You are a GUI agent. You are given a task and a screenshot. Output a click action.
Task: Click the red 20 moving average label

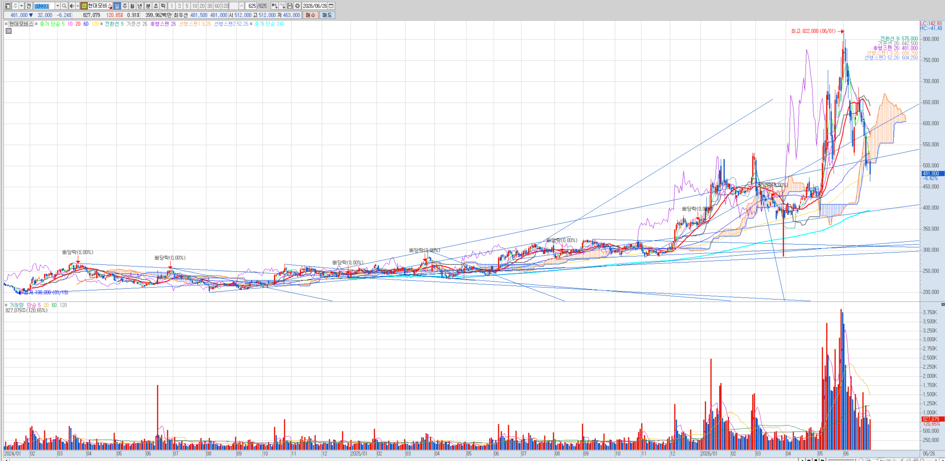(78, 24)
